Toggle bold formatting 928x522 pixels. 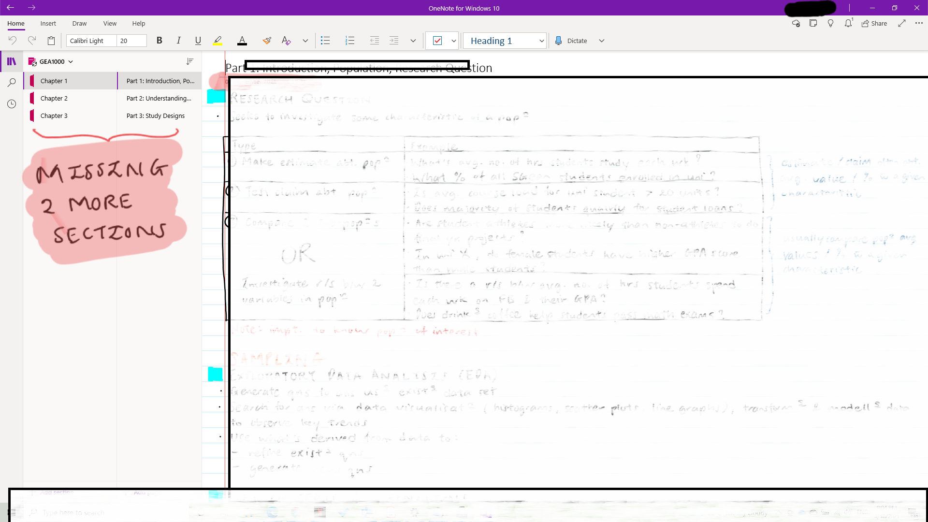click(x=159, y=41)
